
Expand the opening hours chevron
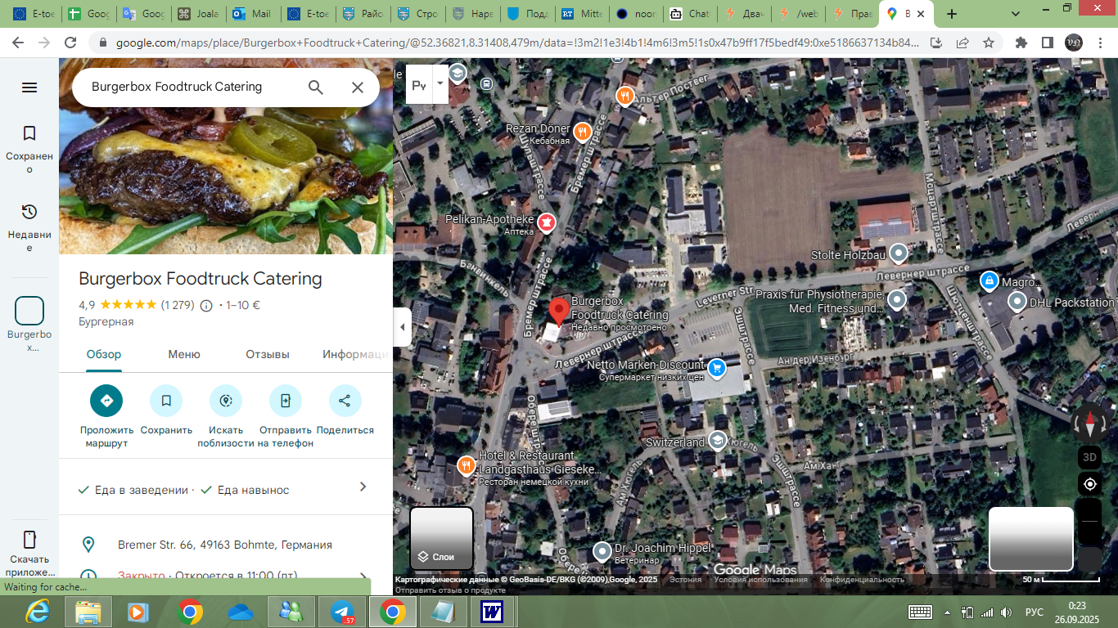[x=363, y=576]
